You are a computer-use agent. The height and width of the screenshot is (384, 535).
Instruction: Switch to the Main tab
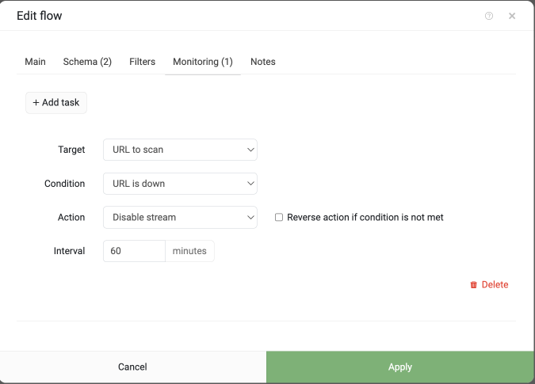click(x=35, y=62)
